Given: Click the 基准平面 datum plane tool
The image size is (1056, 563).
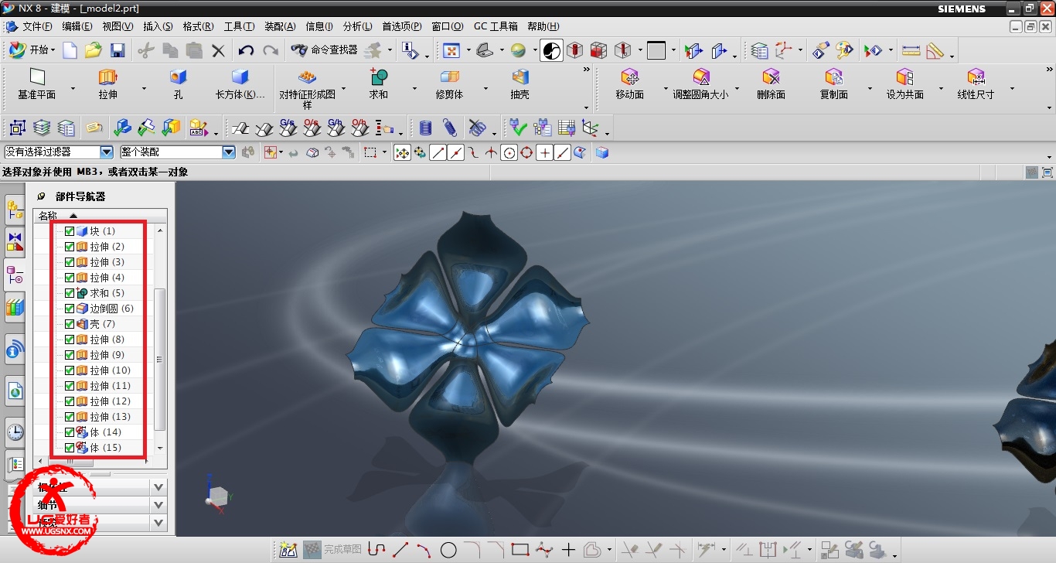Looking at the screenshot, I should [37, 85].
